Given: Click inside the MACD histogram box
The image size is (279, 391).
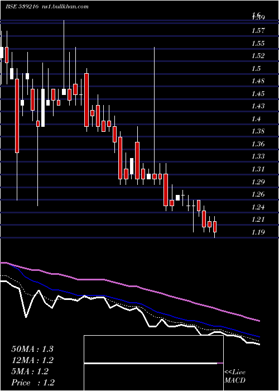Looking at the screenshot, I should [x=153, y=363].
